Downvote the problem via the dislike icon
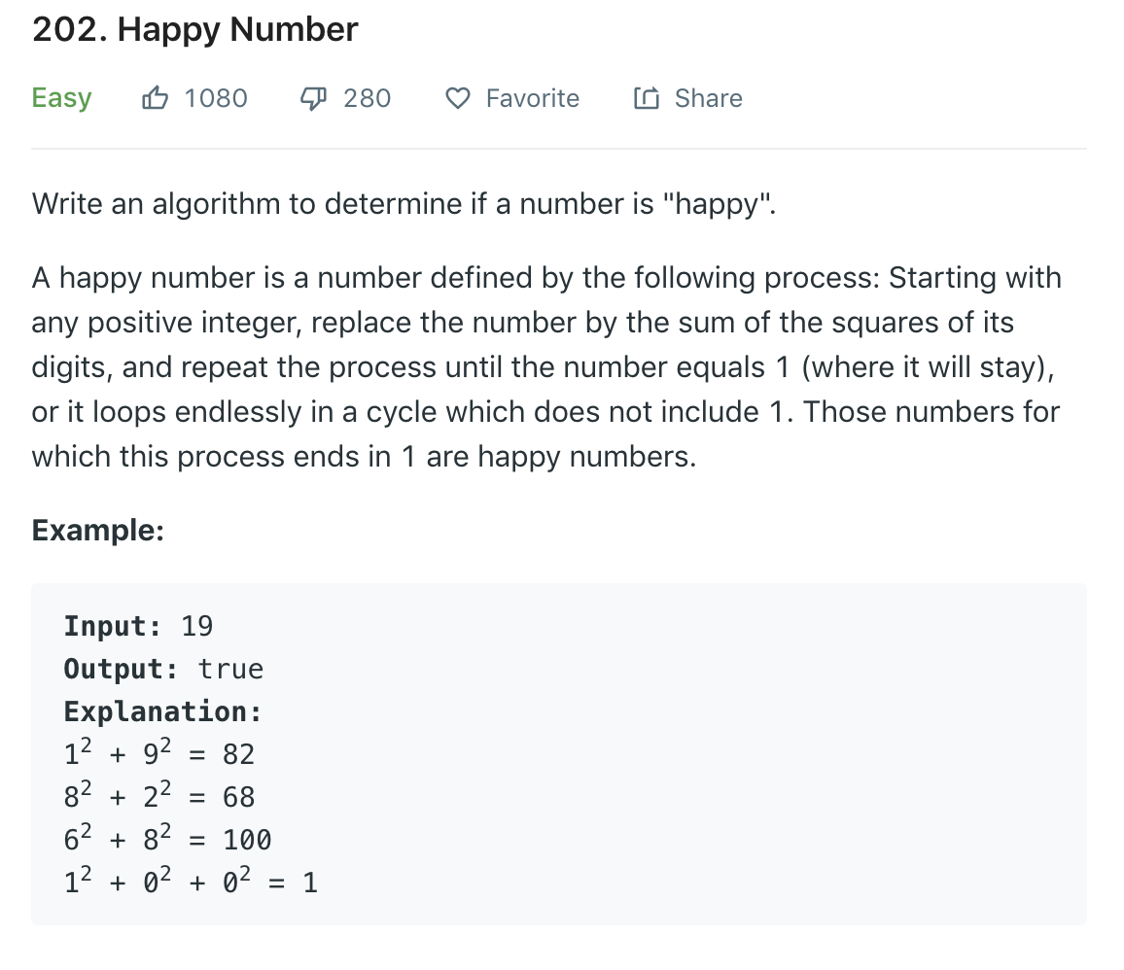Viewport: 1124px width, 970px height. tap(313, 97)
